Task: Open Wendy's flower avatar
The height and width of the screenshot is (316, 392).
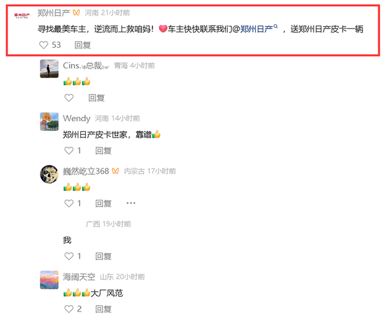Action: tap(49, 121)
